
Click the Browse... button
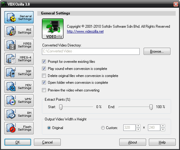(x=157, y=51)
